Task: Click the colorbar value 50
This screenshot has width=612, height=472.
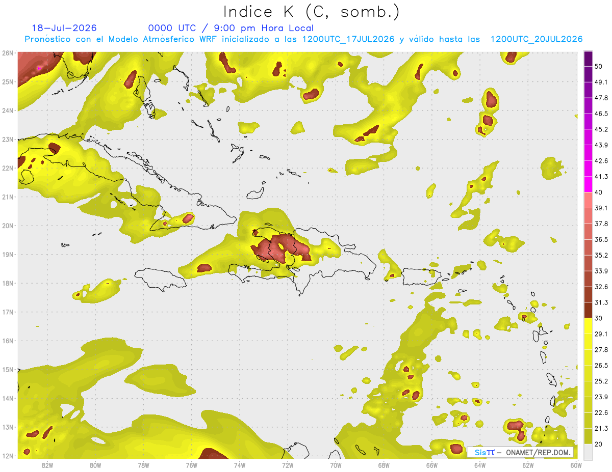Action: 599,66
